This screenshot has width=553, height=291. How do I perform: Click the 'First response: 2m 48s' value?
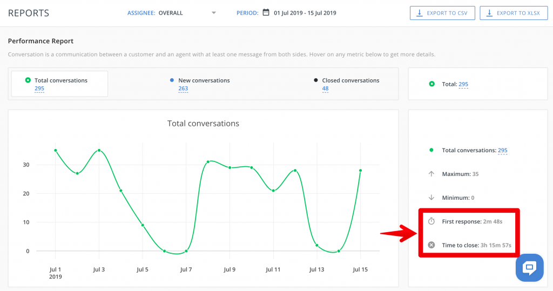(493, 221)
